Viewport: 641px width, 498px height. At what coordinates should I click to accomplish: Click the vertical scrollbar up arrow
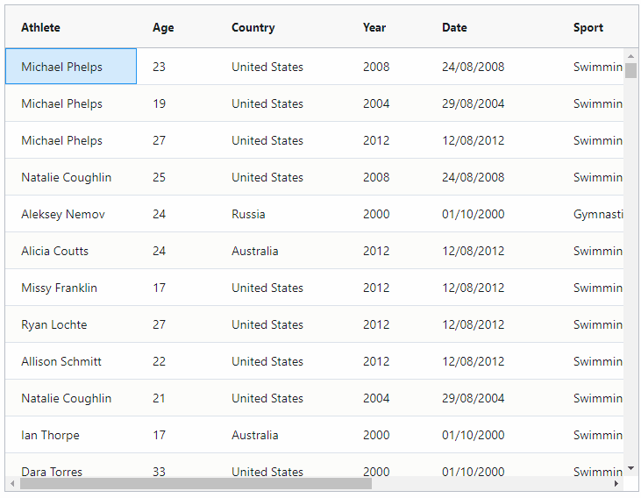pos(630,55)
